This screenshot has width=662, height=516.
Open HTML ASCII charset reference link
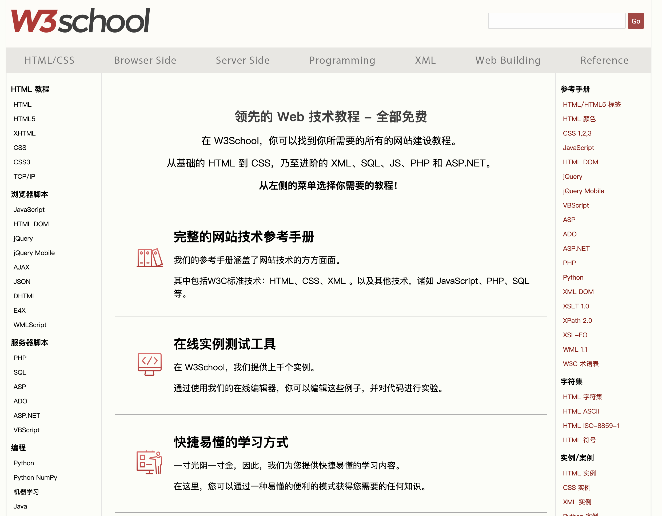(580, 411)
